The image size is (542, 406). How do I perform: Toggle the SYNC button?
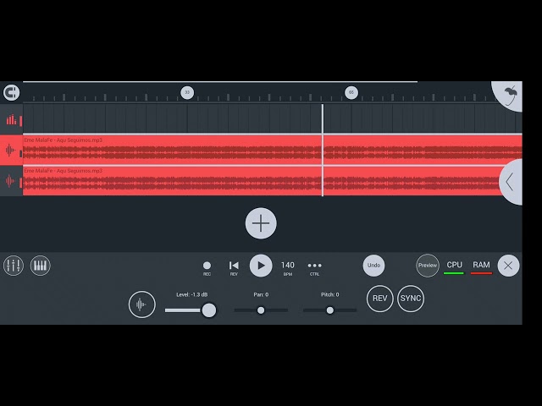coord(411,299)
